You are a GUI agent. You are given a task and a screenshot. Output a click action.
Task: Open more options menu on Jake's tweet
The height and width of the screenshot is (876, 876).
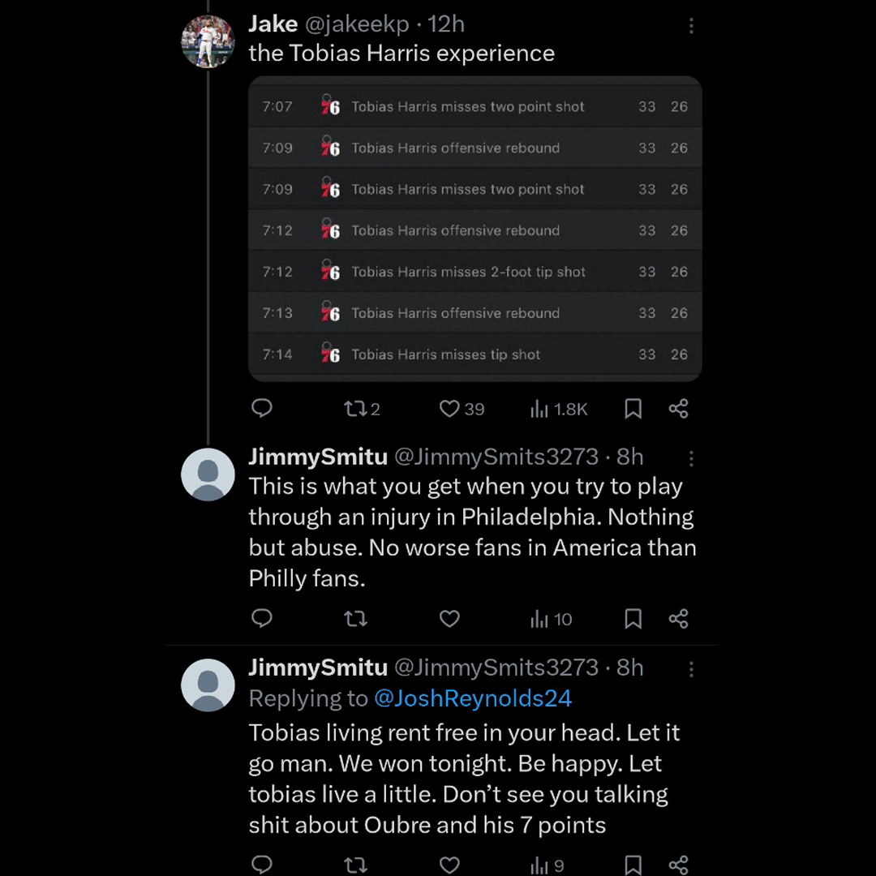pyautogui.click(x=691, y=26)
